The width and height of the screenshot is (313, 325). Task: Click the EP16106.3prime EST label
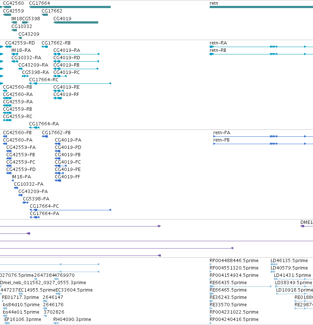(22, 319)
